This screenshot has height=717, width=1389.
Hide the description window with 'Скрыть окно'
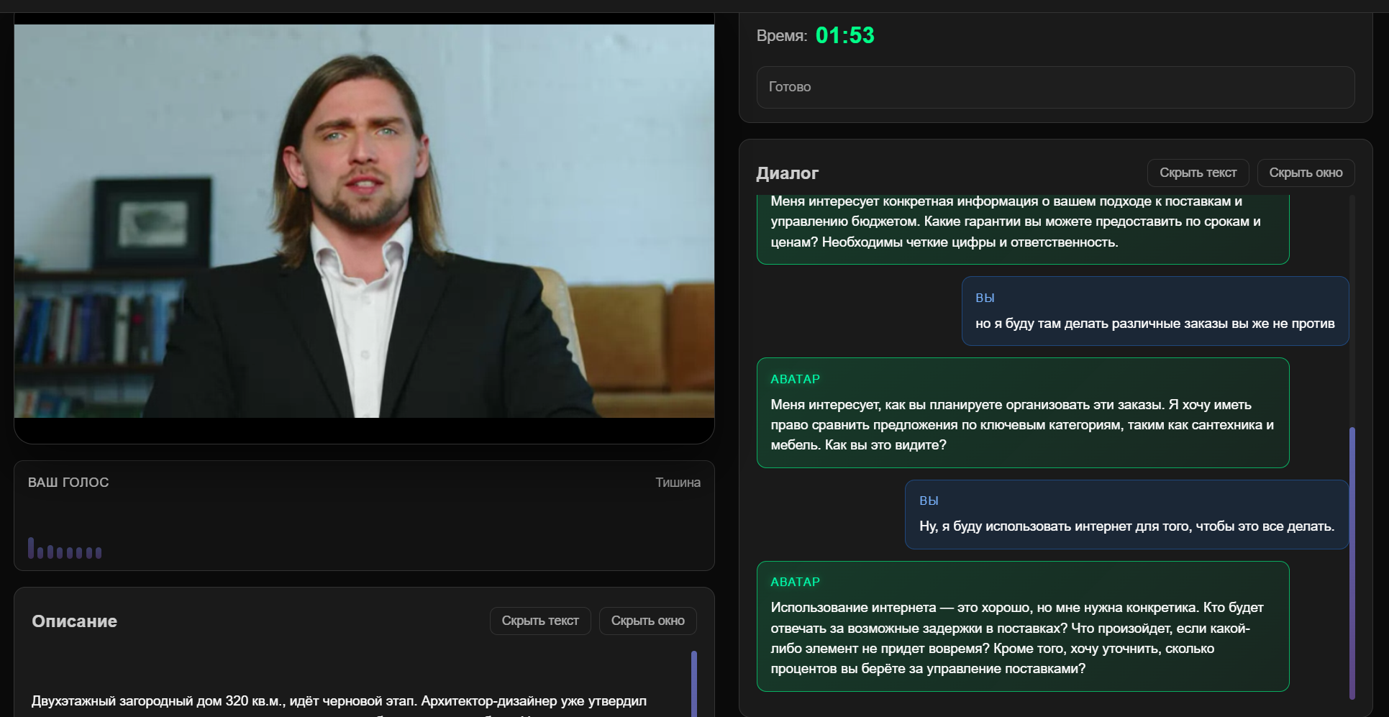coord(647,621)
